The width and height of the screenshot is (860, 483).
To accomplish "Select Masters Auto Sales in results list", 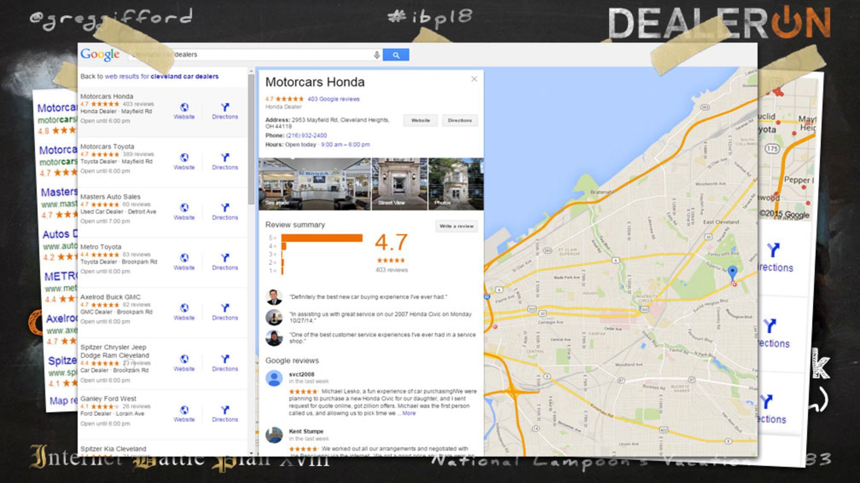I will point(110,196).
